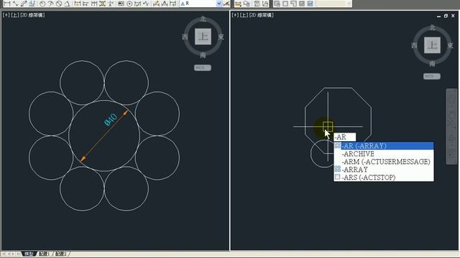Select the Diameter dimension tool
Viewport: 460px width, 258px height.
click(x=59, y=4)
